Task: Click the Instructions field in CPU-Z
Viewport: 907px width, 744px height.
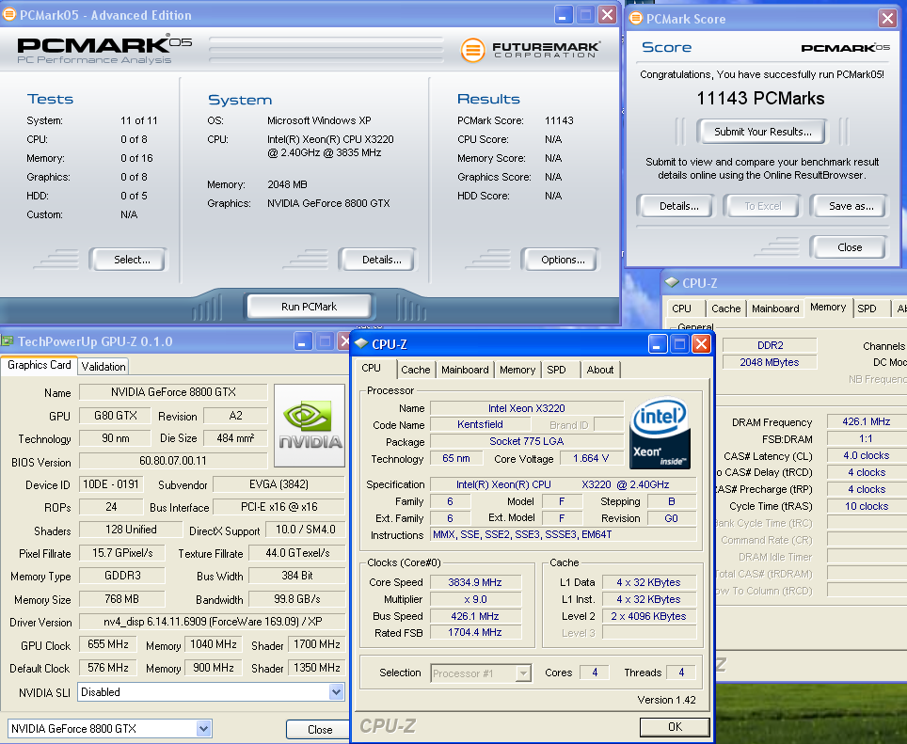Action: pos(564,535)
